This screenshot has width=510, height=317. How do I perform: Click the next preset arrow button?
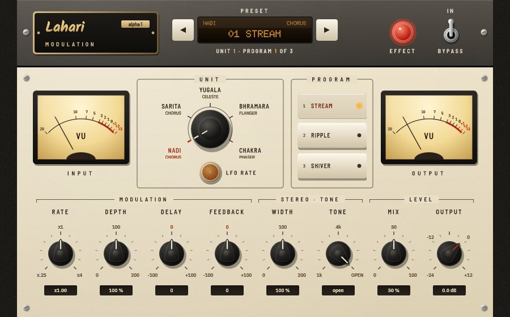[327, 30]
